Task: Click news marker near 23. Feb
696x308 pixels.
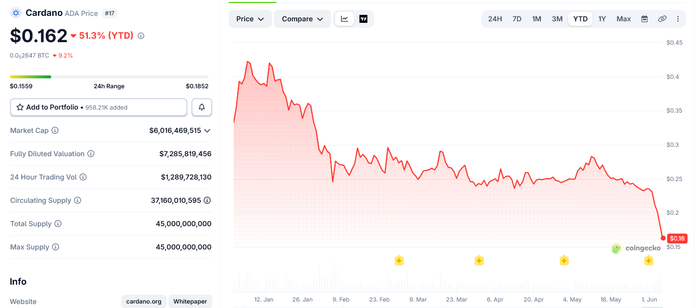Action: click(399, 260)
